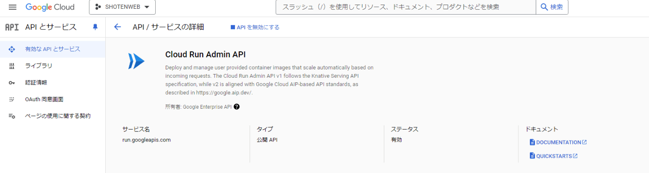
Task: Open ライブラリ in the sidebar
Action: point(52,66)
